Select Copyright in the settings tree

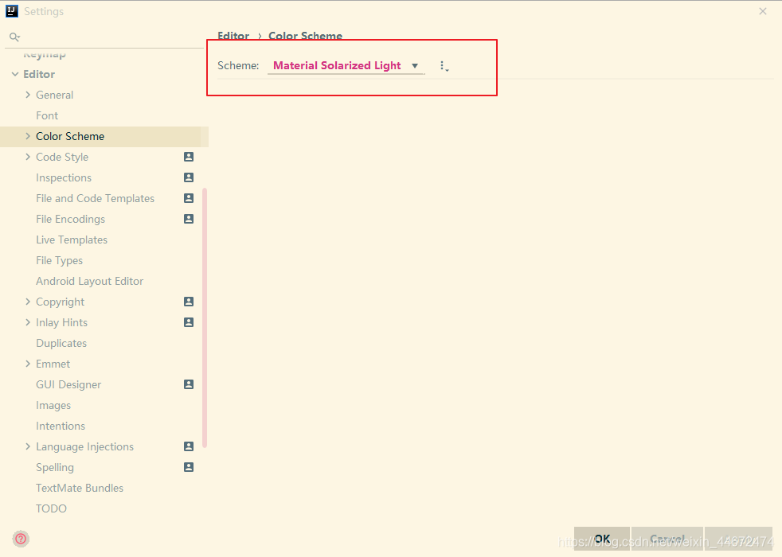coord(60,302)
